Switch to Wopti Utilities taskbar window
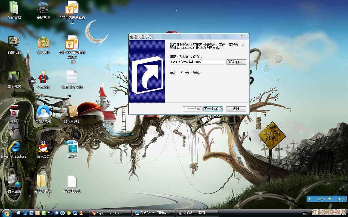Image resolution: width=348 pixels, height=217 pixels. [110, 213]
